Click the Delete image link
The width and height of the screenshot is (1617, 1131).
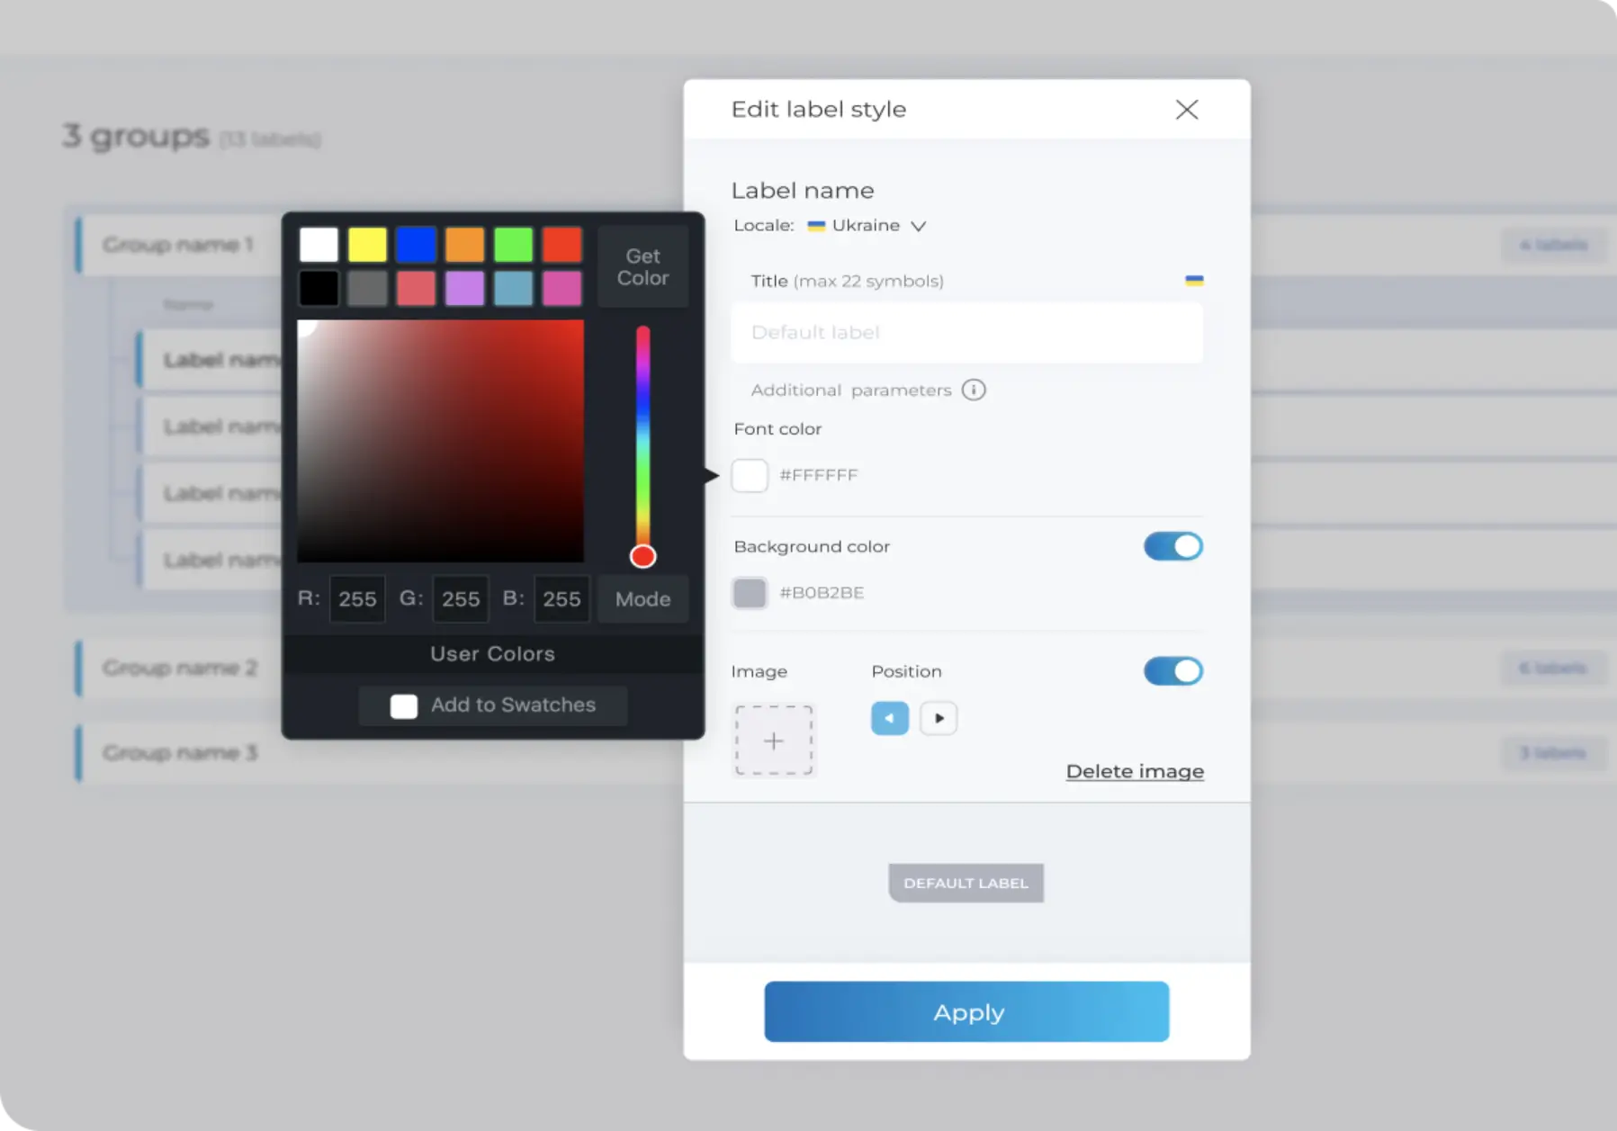tap(1135, 771)
